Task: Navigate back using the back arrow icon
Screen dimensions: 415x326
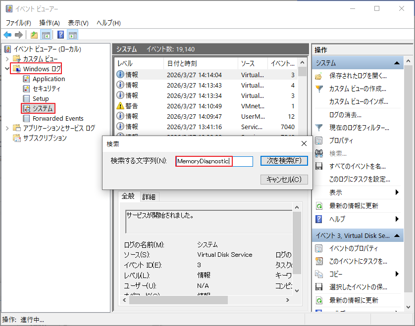Action: (7, 34)
